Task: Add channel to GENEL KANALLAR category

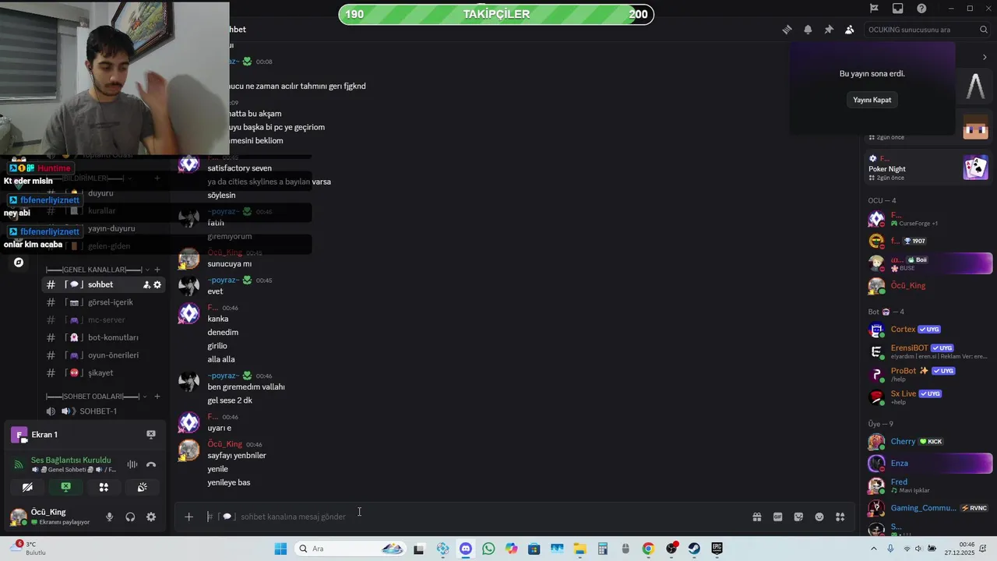Action: (157, 270)
